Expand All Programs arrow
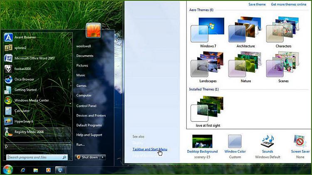 [x=6, y=147]
